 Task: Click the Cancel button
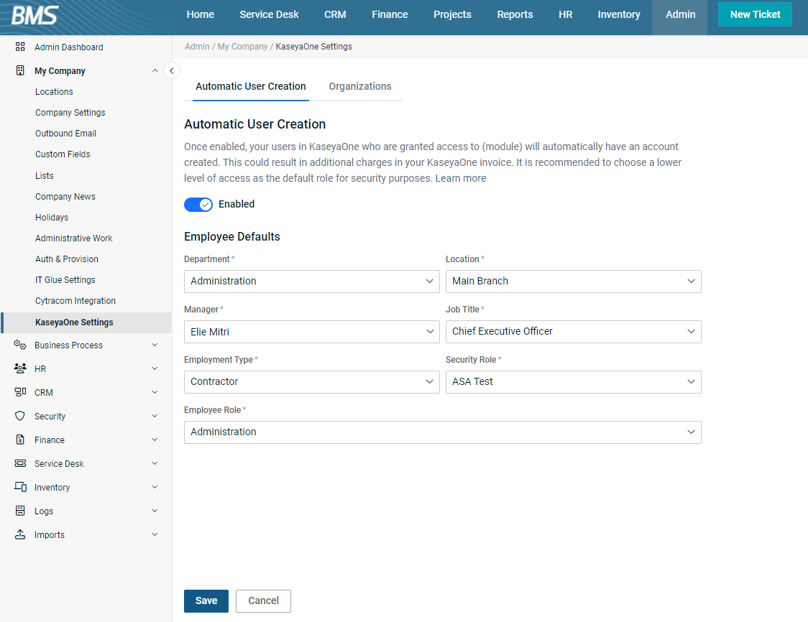pos(263,601)
